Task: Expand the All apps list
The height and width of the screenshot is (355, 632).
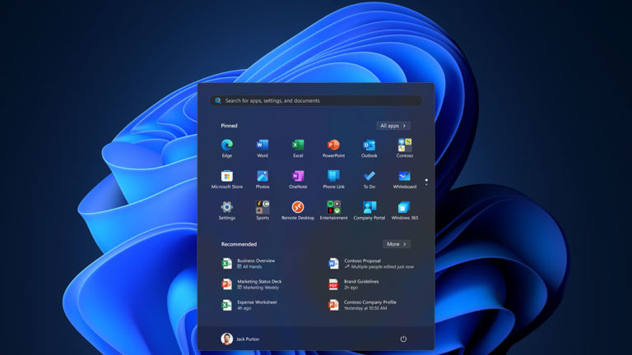Action: click(x=393, y=126)
